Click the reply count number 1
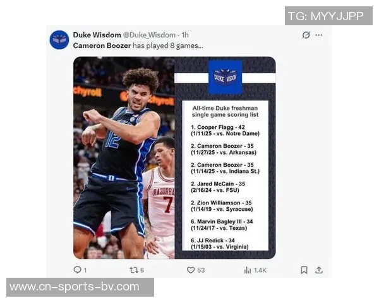Viewport: 379px width, 303px height. (85, 270)
